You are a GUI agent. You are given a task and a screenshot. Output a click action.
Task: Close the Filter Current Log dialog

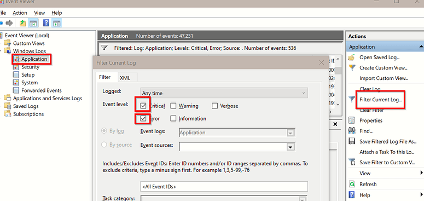tap(322, 63)
